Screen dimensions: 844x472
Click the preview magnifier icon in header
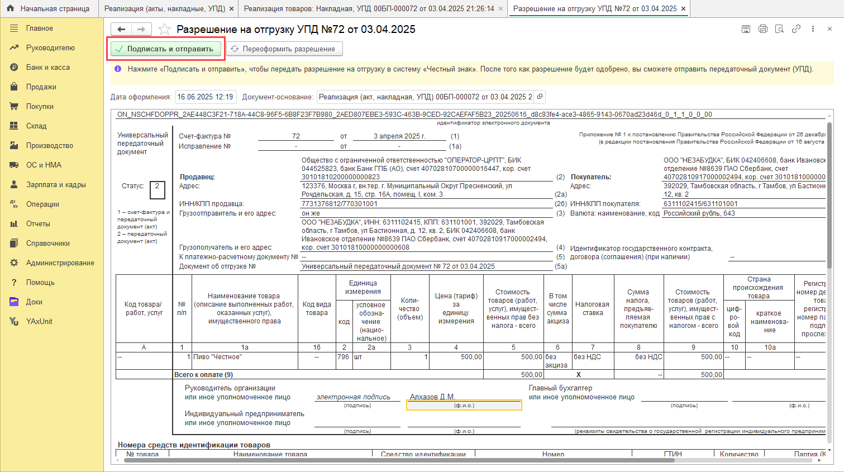779,29
